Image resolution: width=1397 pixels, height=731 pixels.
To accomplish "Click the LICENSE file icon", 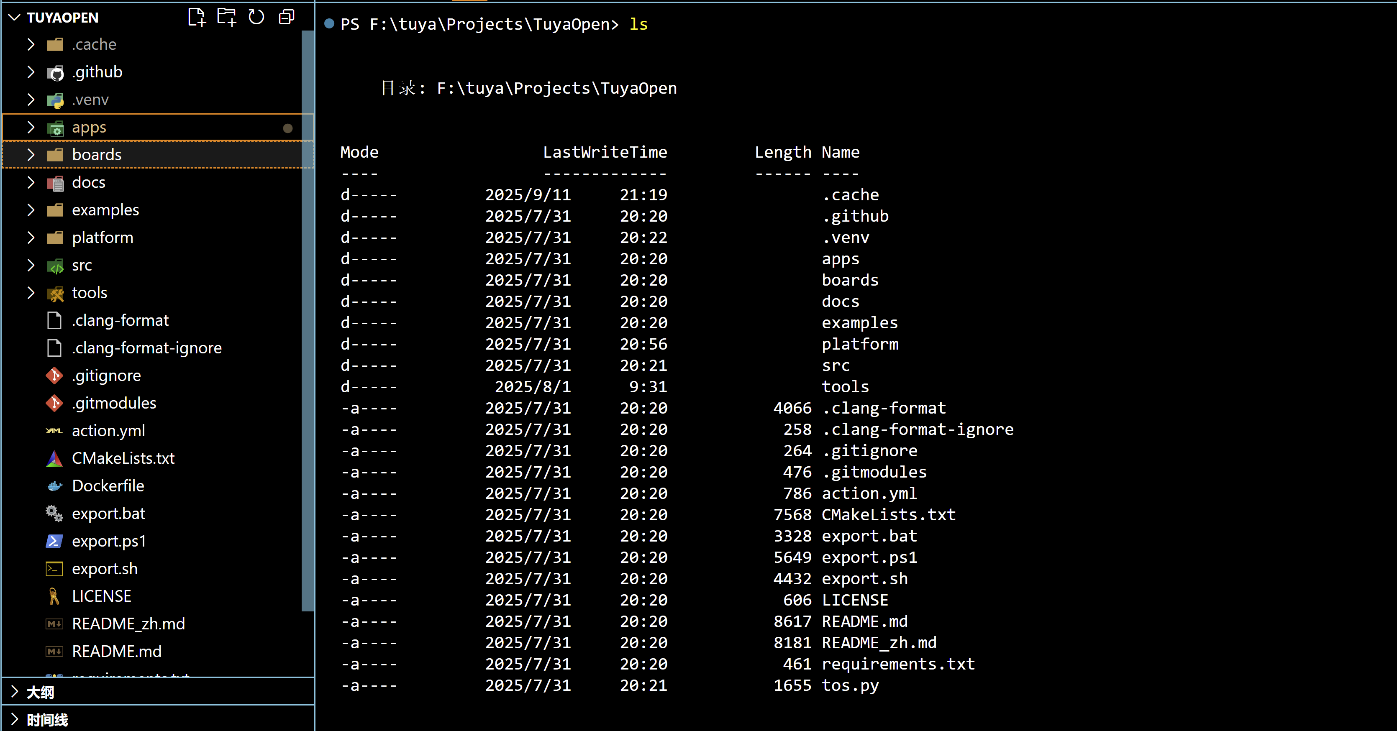I will pos(54,597).
